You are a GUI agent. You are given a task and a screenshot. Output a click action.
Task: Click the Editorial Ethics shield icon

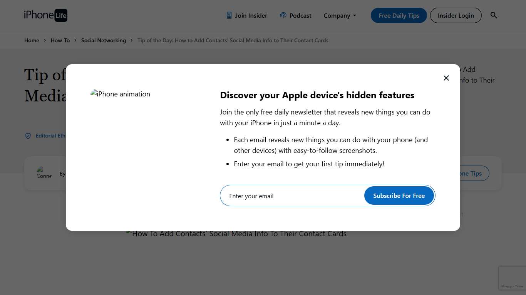28,136
